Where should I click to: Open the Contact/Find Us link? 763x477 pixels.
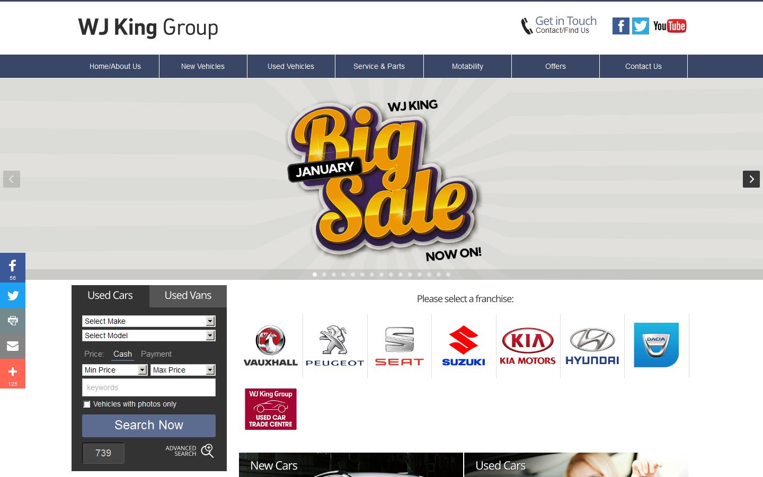pyautogui.click(x=563, y=30)
